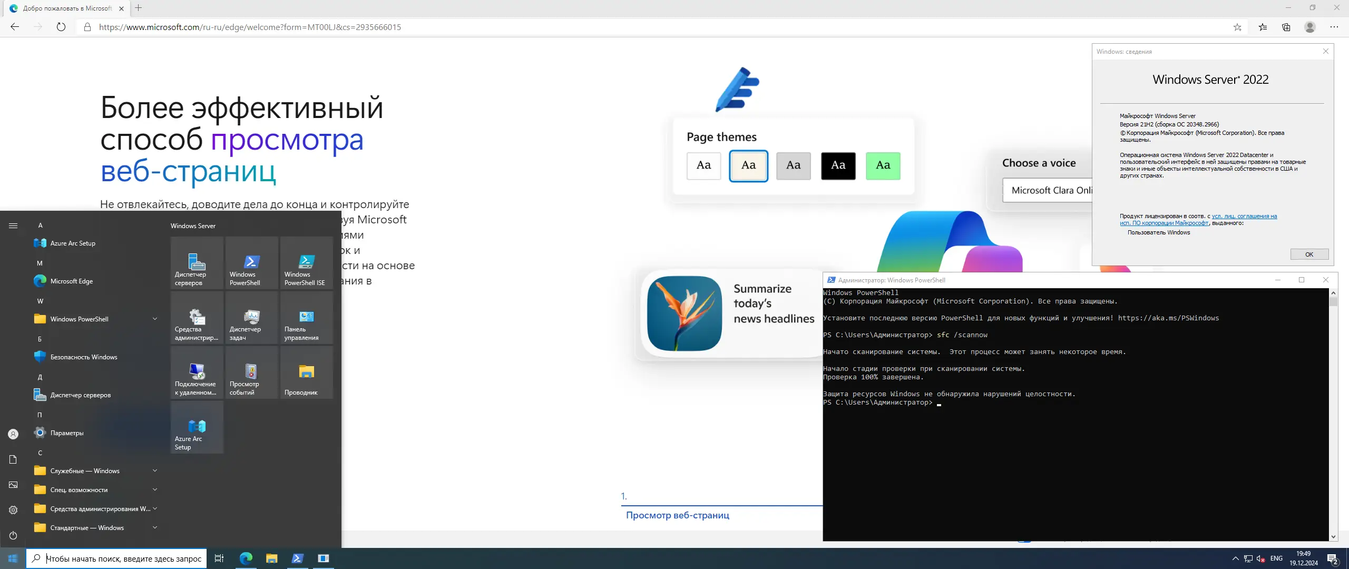Screen dimensions: 1349x569
Task: Open Event Viewer tile
Action: [x=251, y=372]
